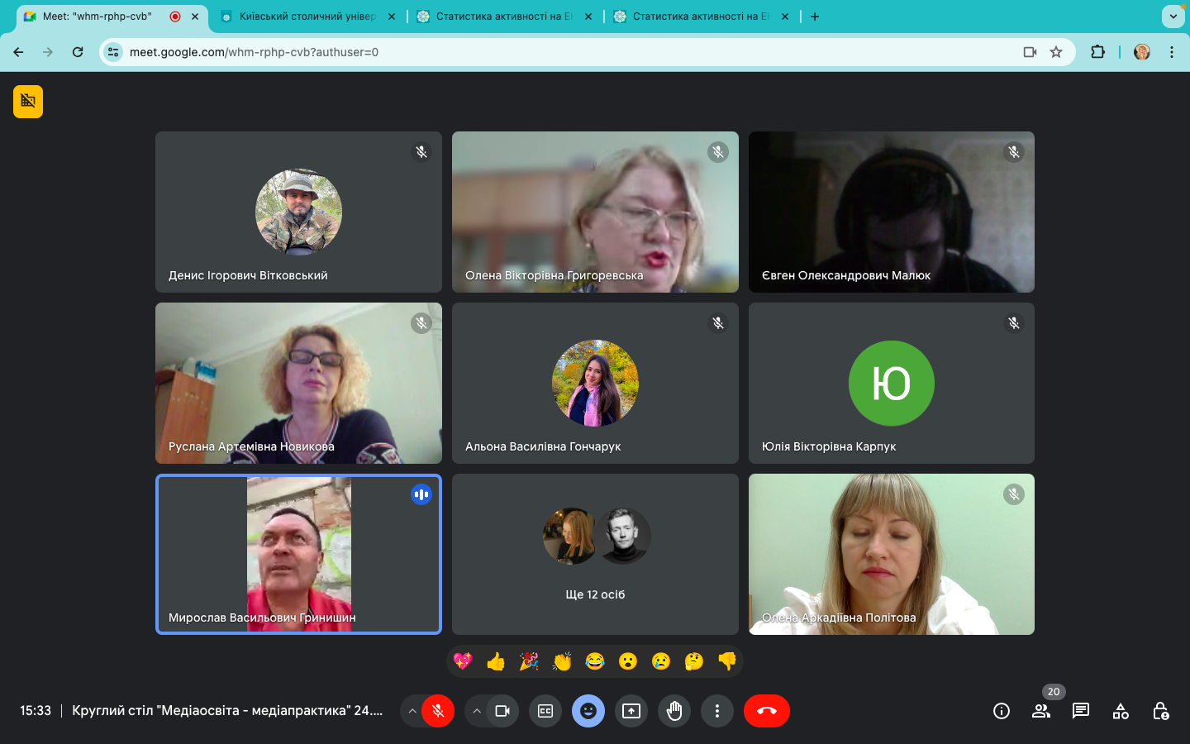Show the people participants list

pos(1041,711)
